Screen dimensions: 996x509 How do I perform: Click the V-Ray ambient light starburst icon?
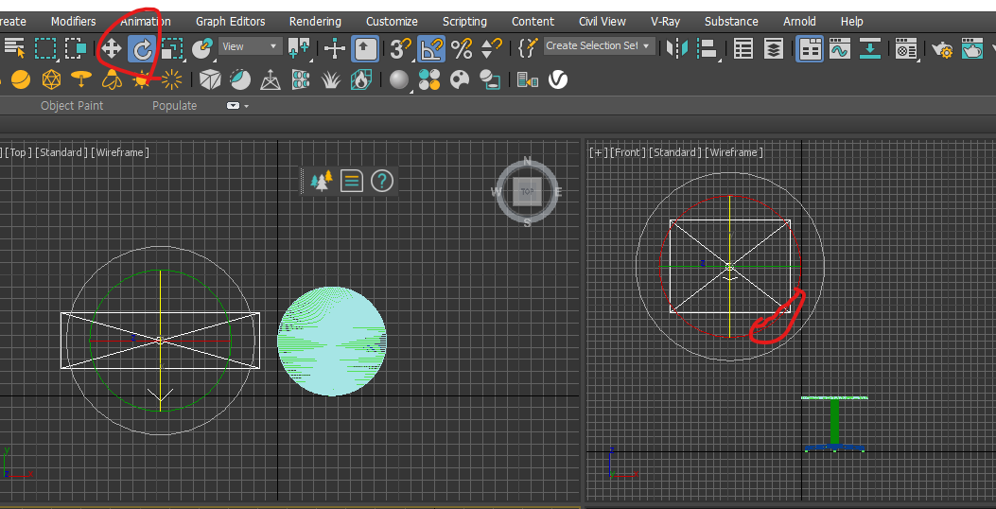(x=171, y=80)
